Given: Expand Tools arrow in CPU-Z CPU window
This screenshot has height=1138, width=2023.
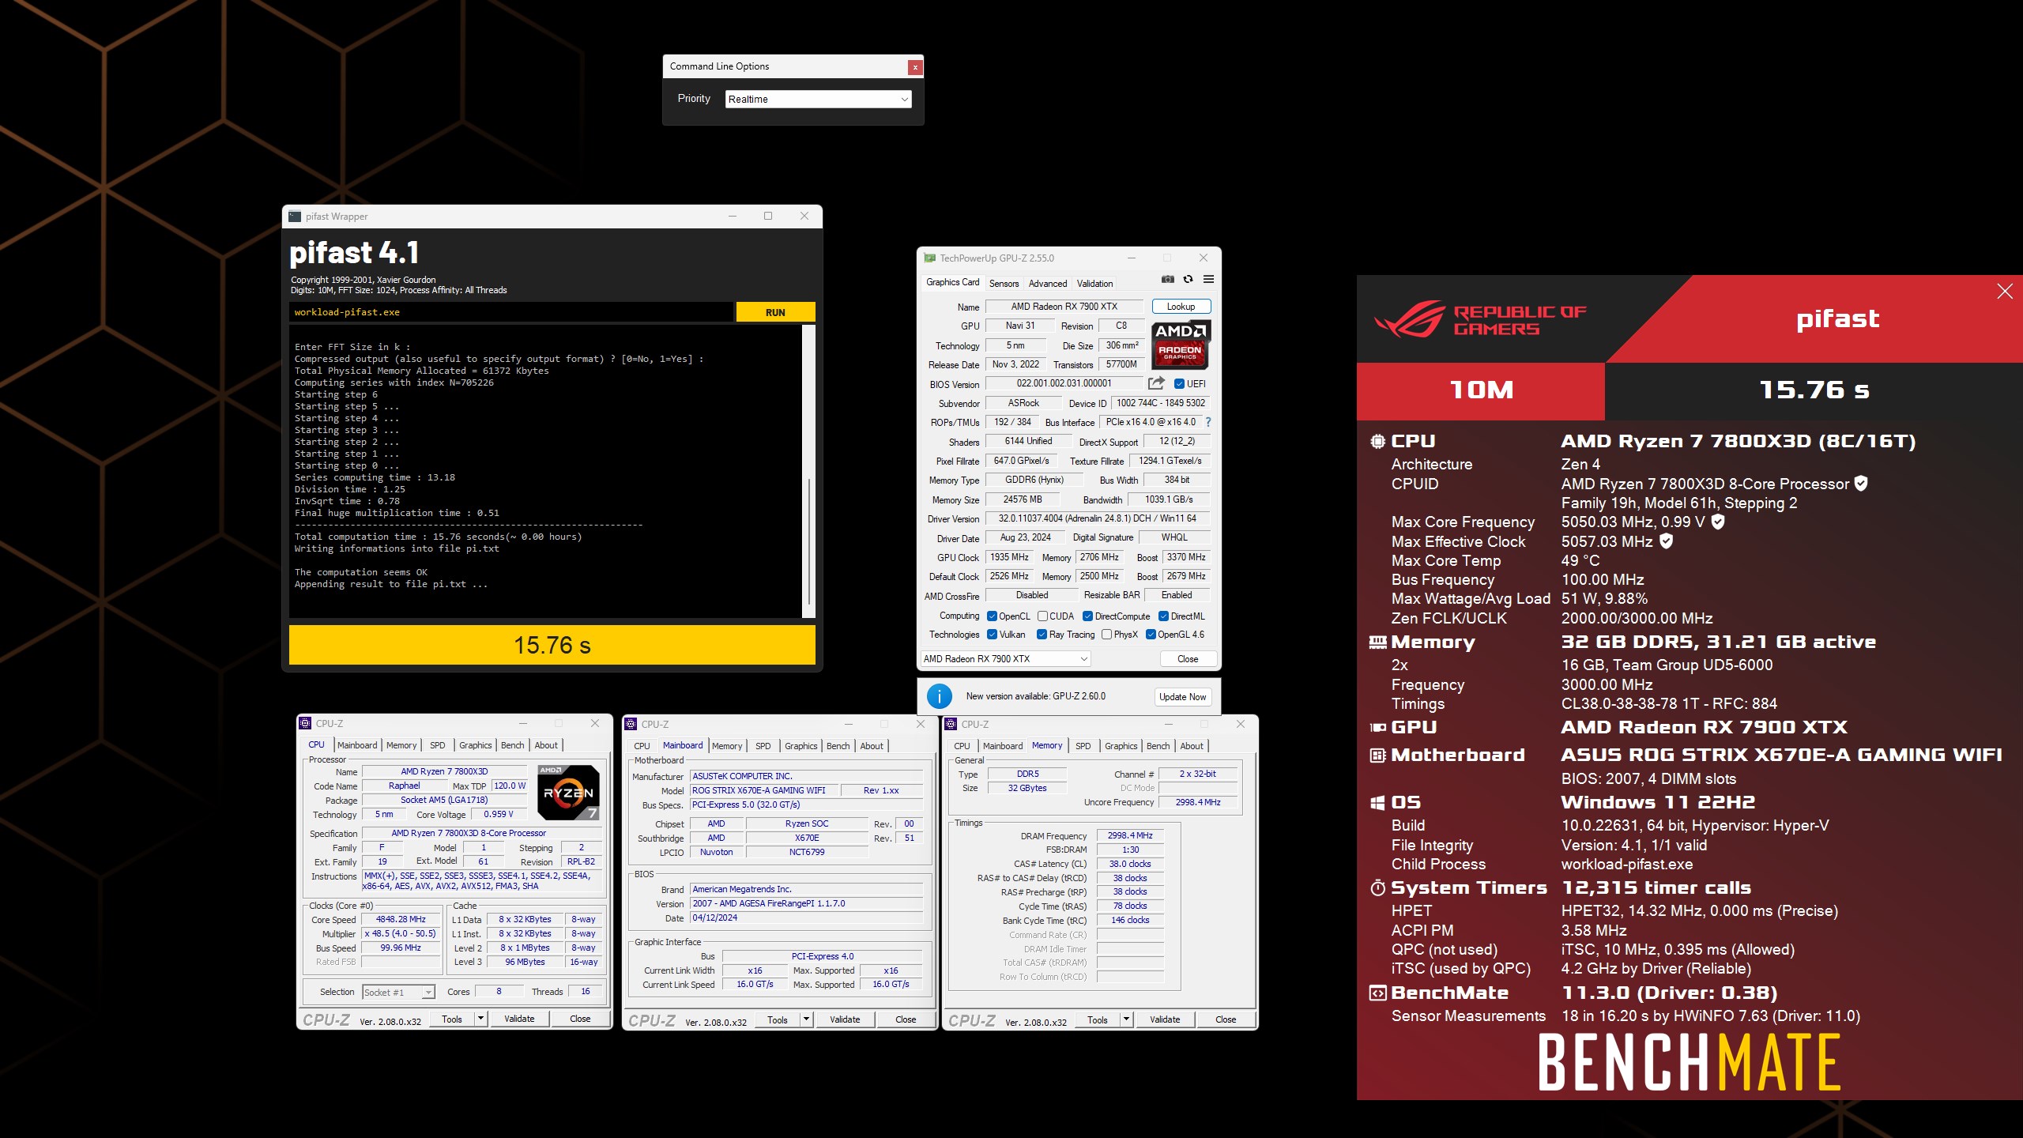Looking at the screenshot, I should [480, 1019].
